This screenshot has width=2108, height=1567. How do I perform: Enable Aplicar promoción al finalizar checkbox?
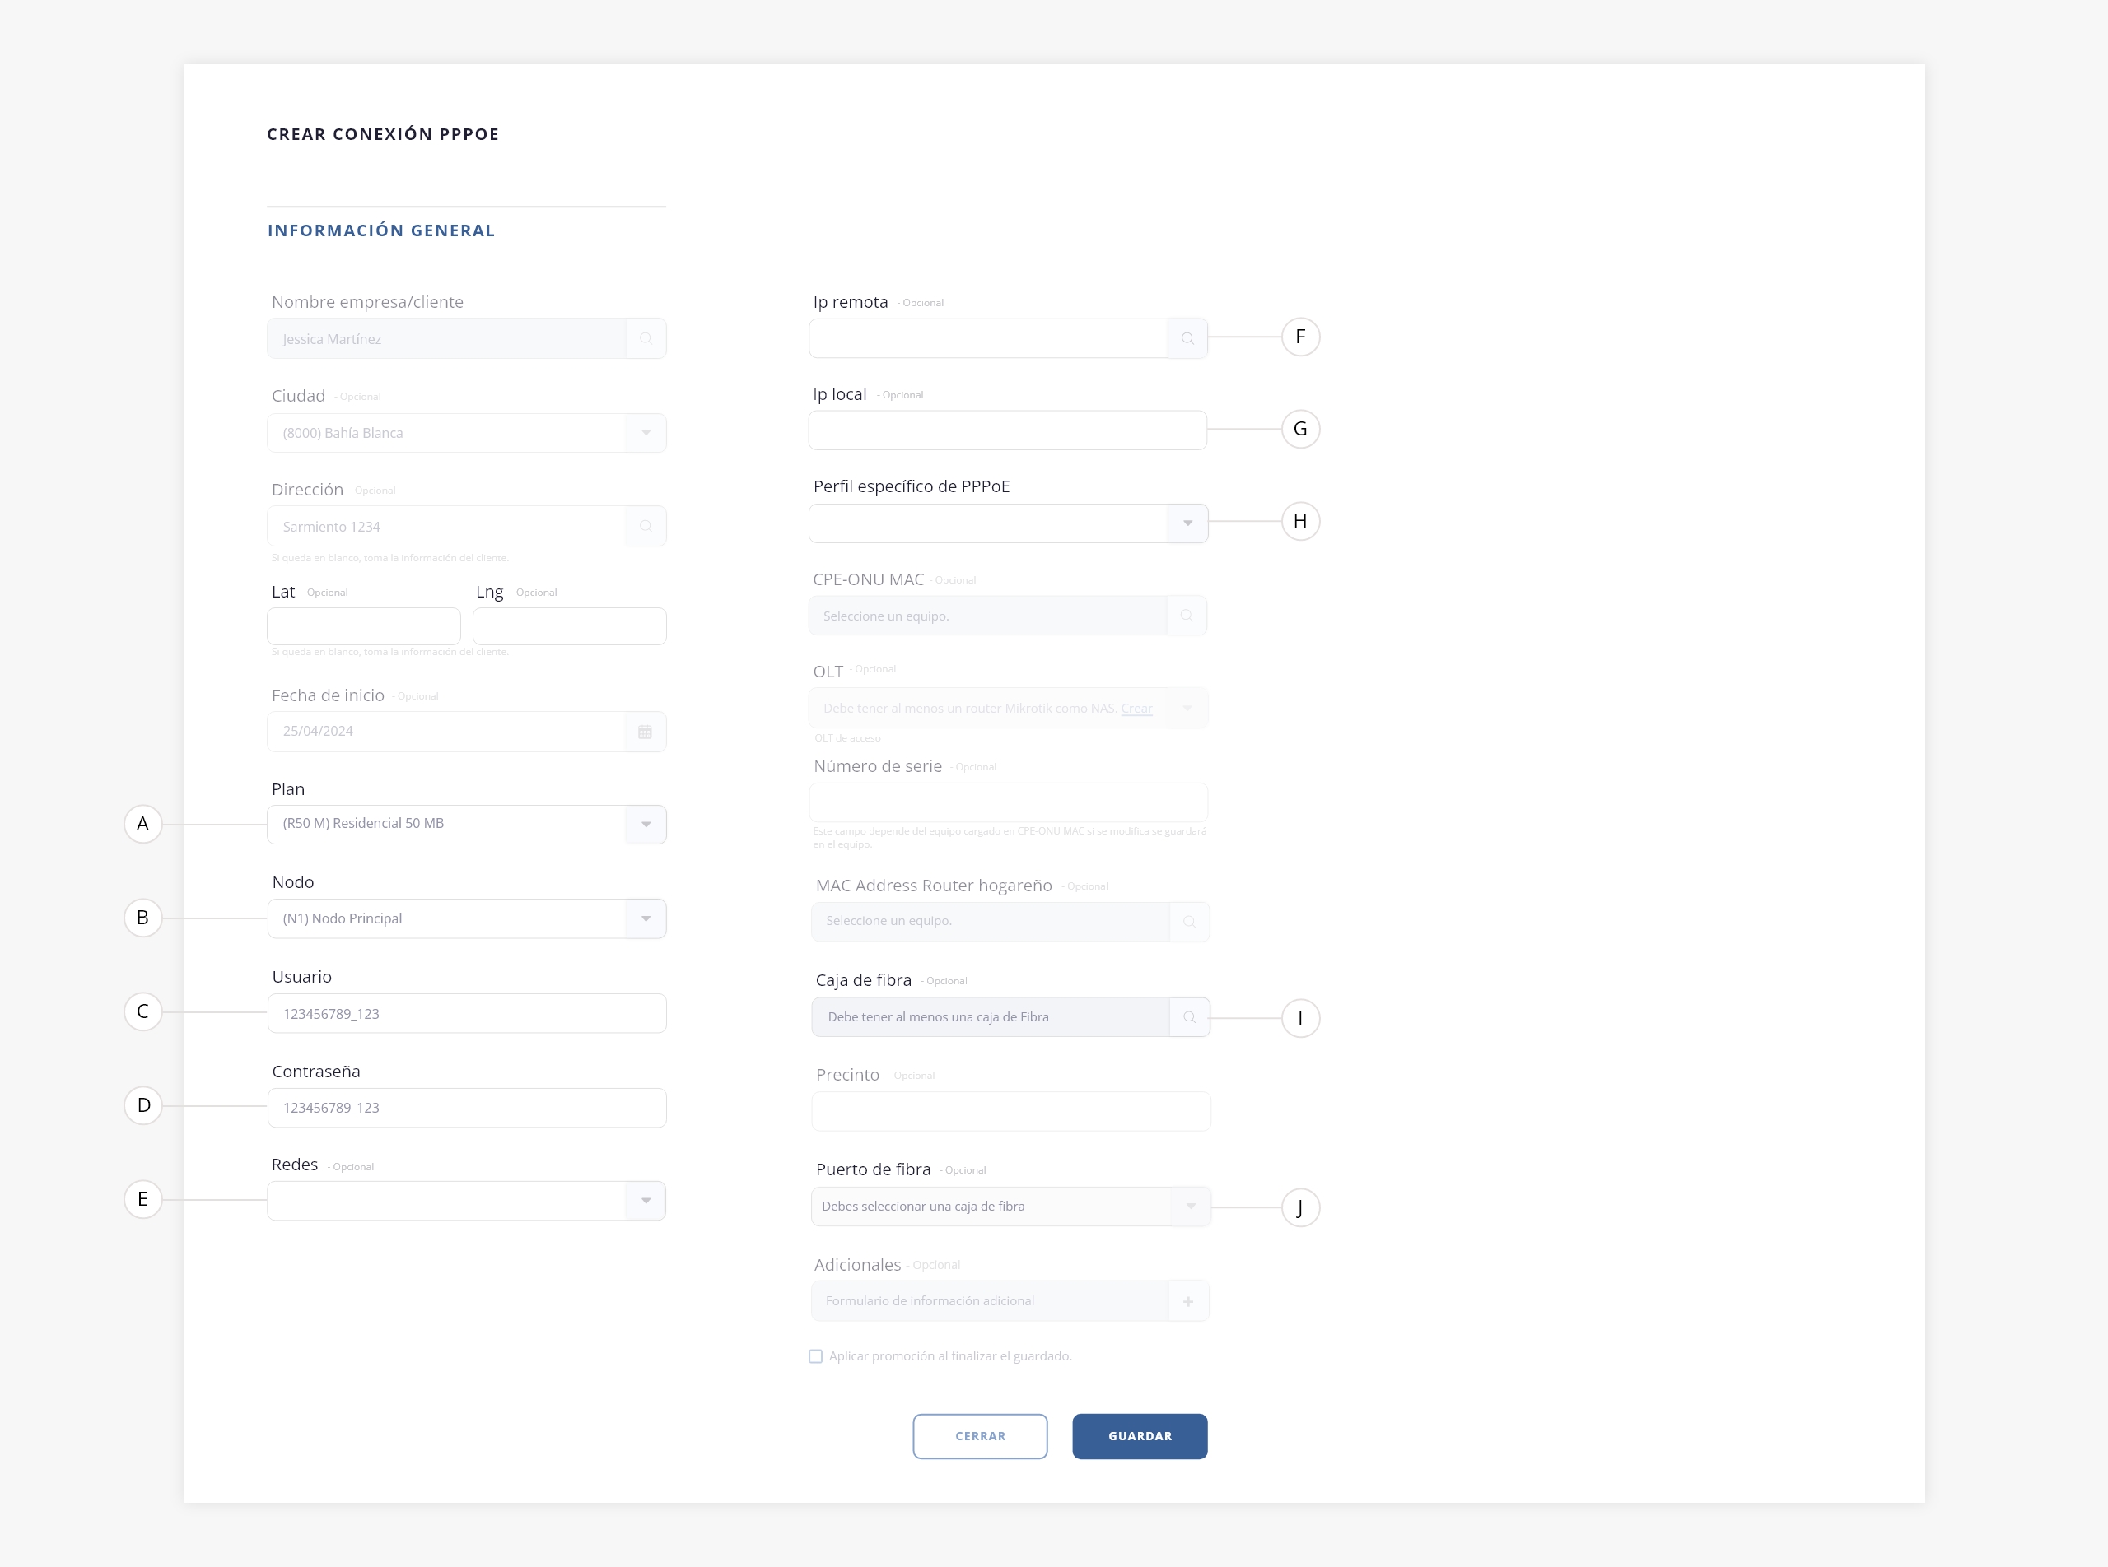[x=815, y=1356]
